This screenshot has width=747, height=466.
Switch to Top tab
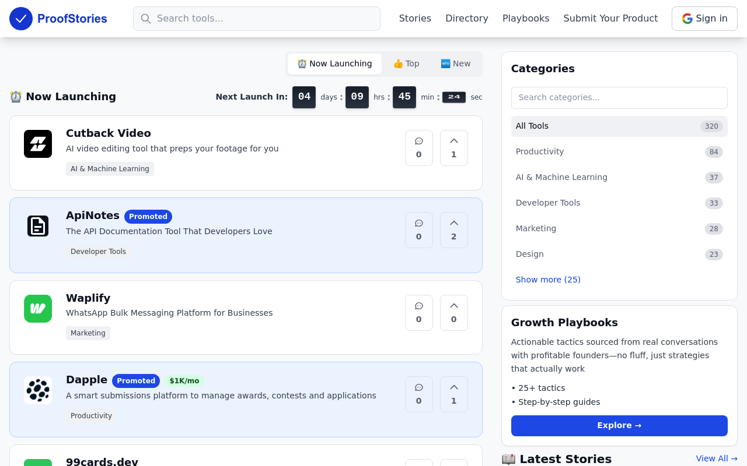406,64
